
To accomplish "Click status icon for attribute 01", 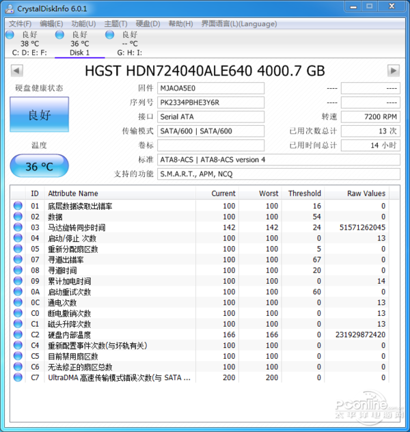I will [x=18, y=206].
